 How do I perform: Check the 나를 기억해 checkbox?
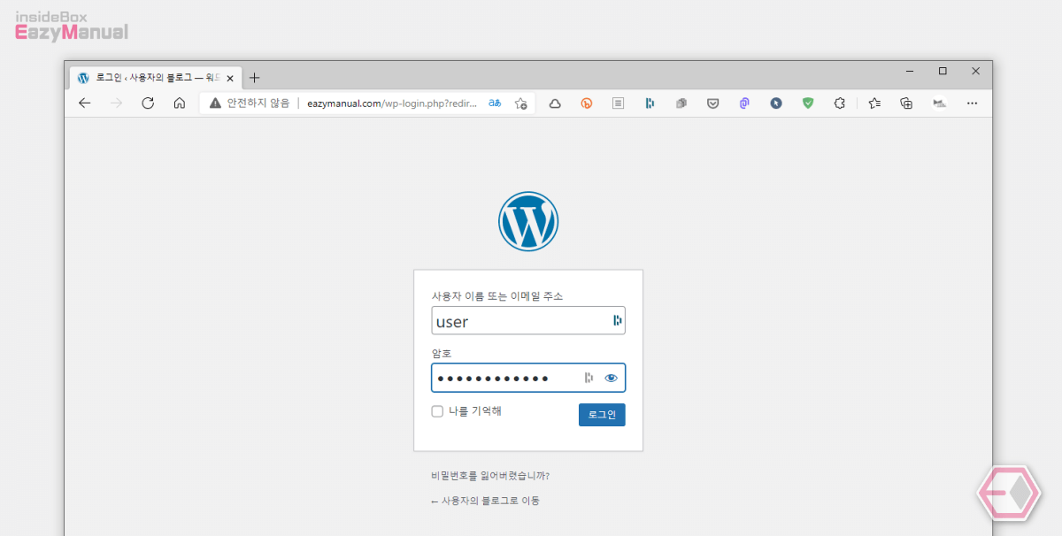[437, 411]
